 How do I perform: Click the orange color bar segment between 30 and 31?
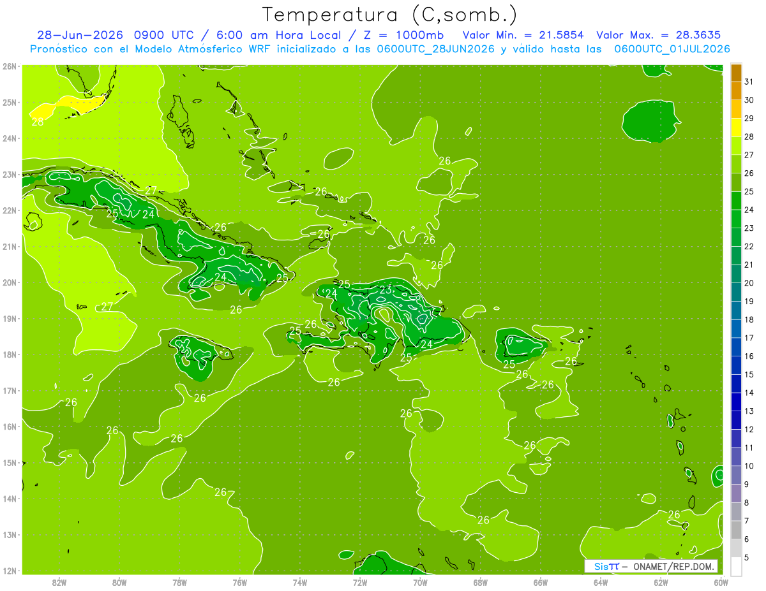tap(736, 91)
